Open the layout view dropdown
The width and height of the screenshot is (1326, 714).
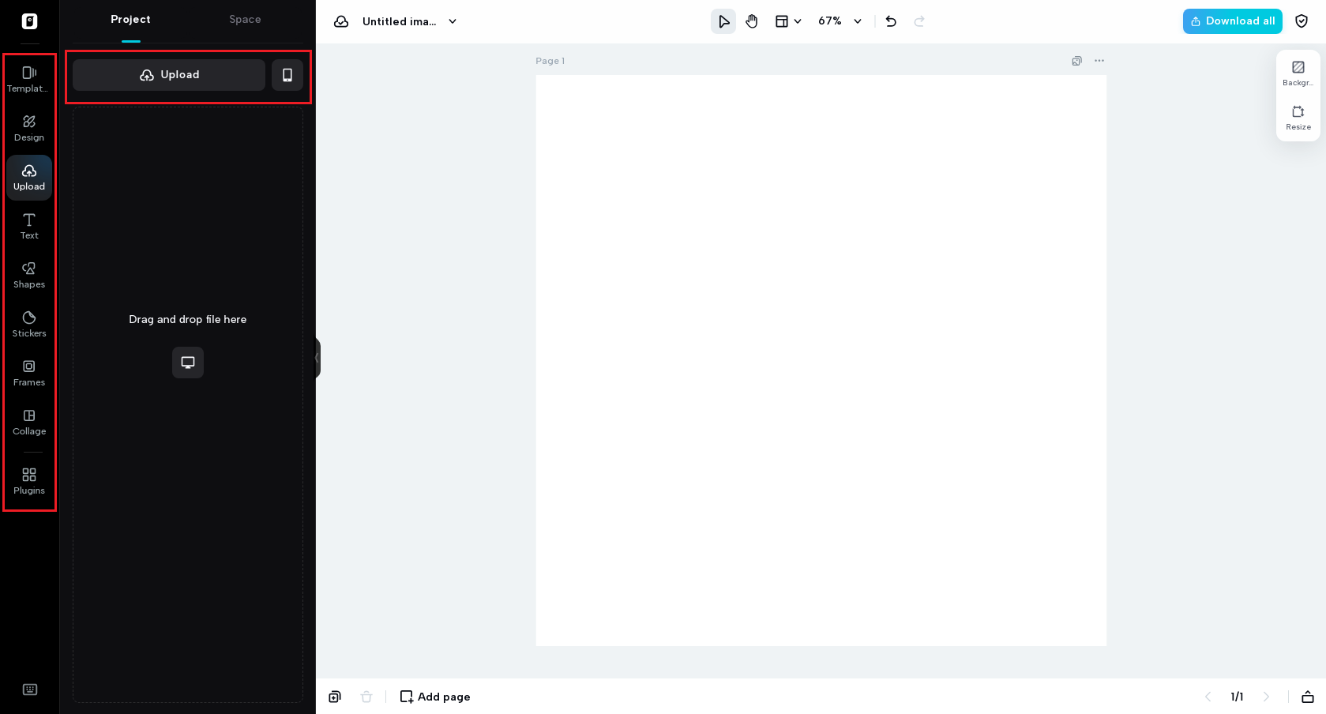[x=787, y=21]
